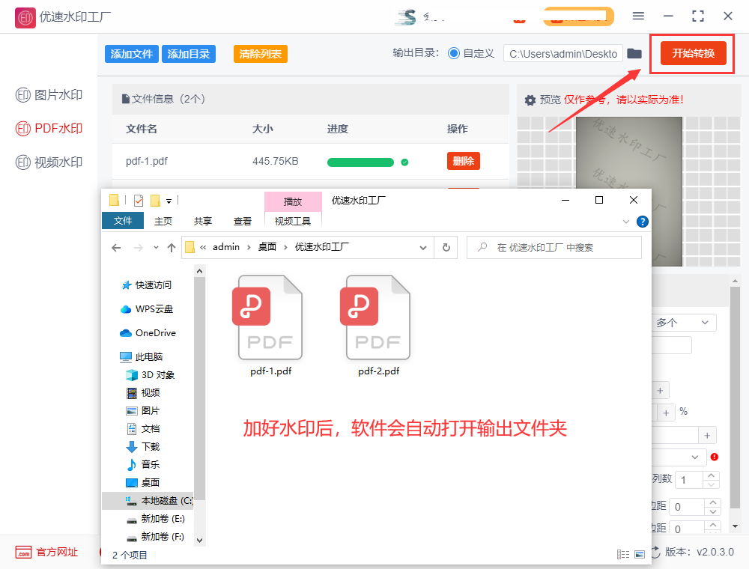749x569 pixels.
Task: Clear the file list with 清除列表
Action: 261,54
